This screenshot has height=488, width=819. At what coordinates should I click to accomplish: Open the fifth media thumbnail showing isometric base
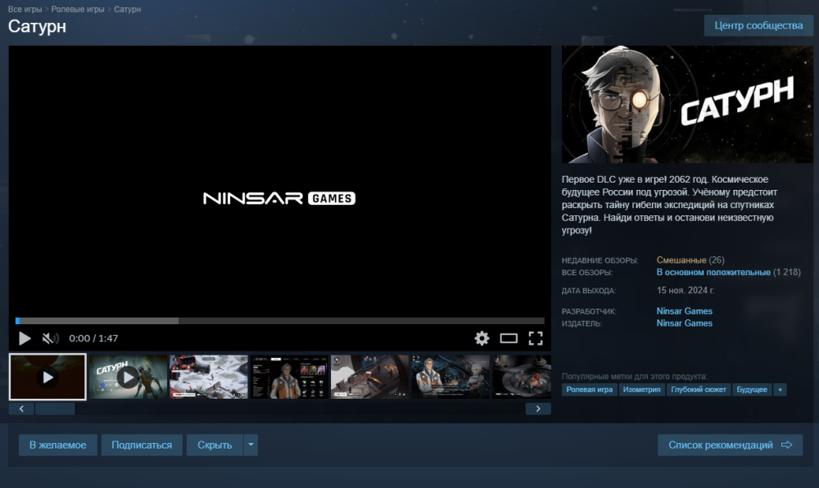tap(370, 377)
